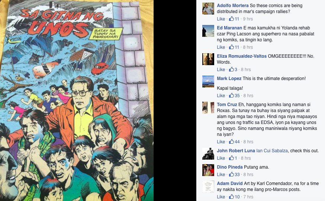Click thumbs-up icon on John Robert Luna's comment
Image resolution: width=325 pixels, height=201 pixels.
(232, 158)
